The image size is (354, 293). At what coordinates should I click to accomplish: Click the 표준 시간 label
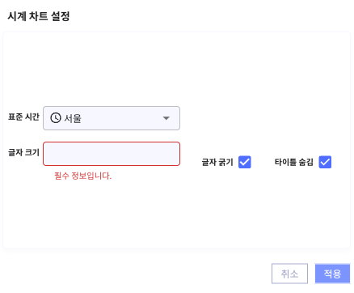click(x=23, y=117)
